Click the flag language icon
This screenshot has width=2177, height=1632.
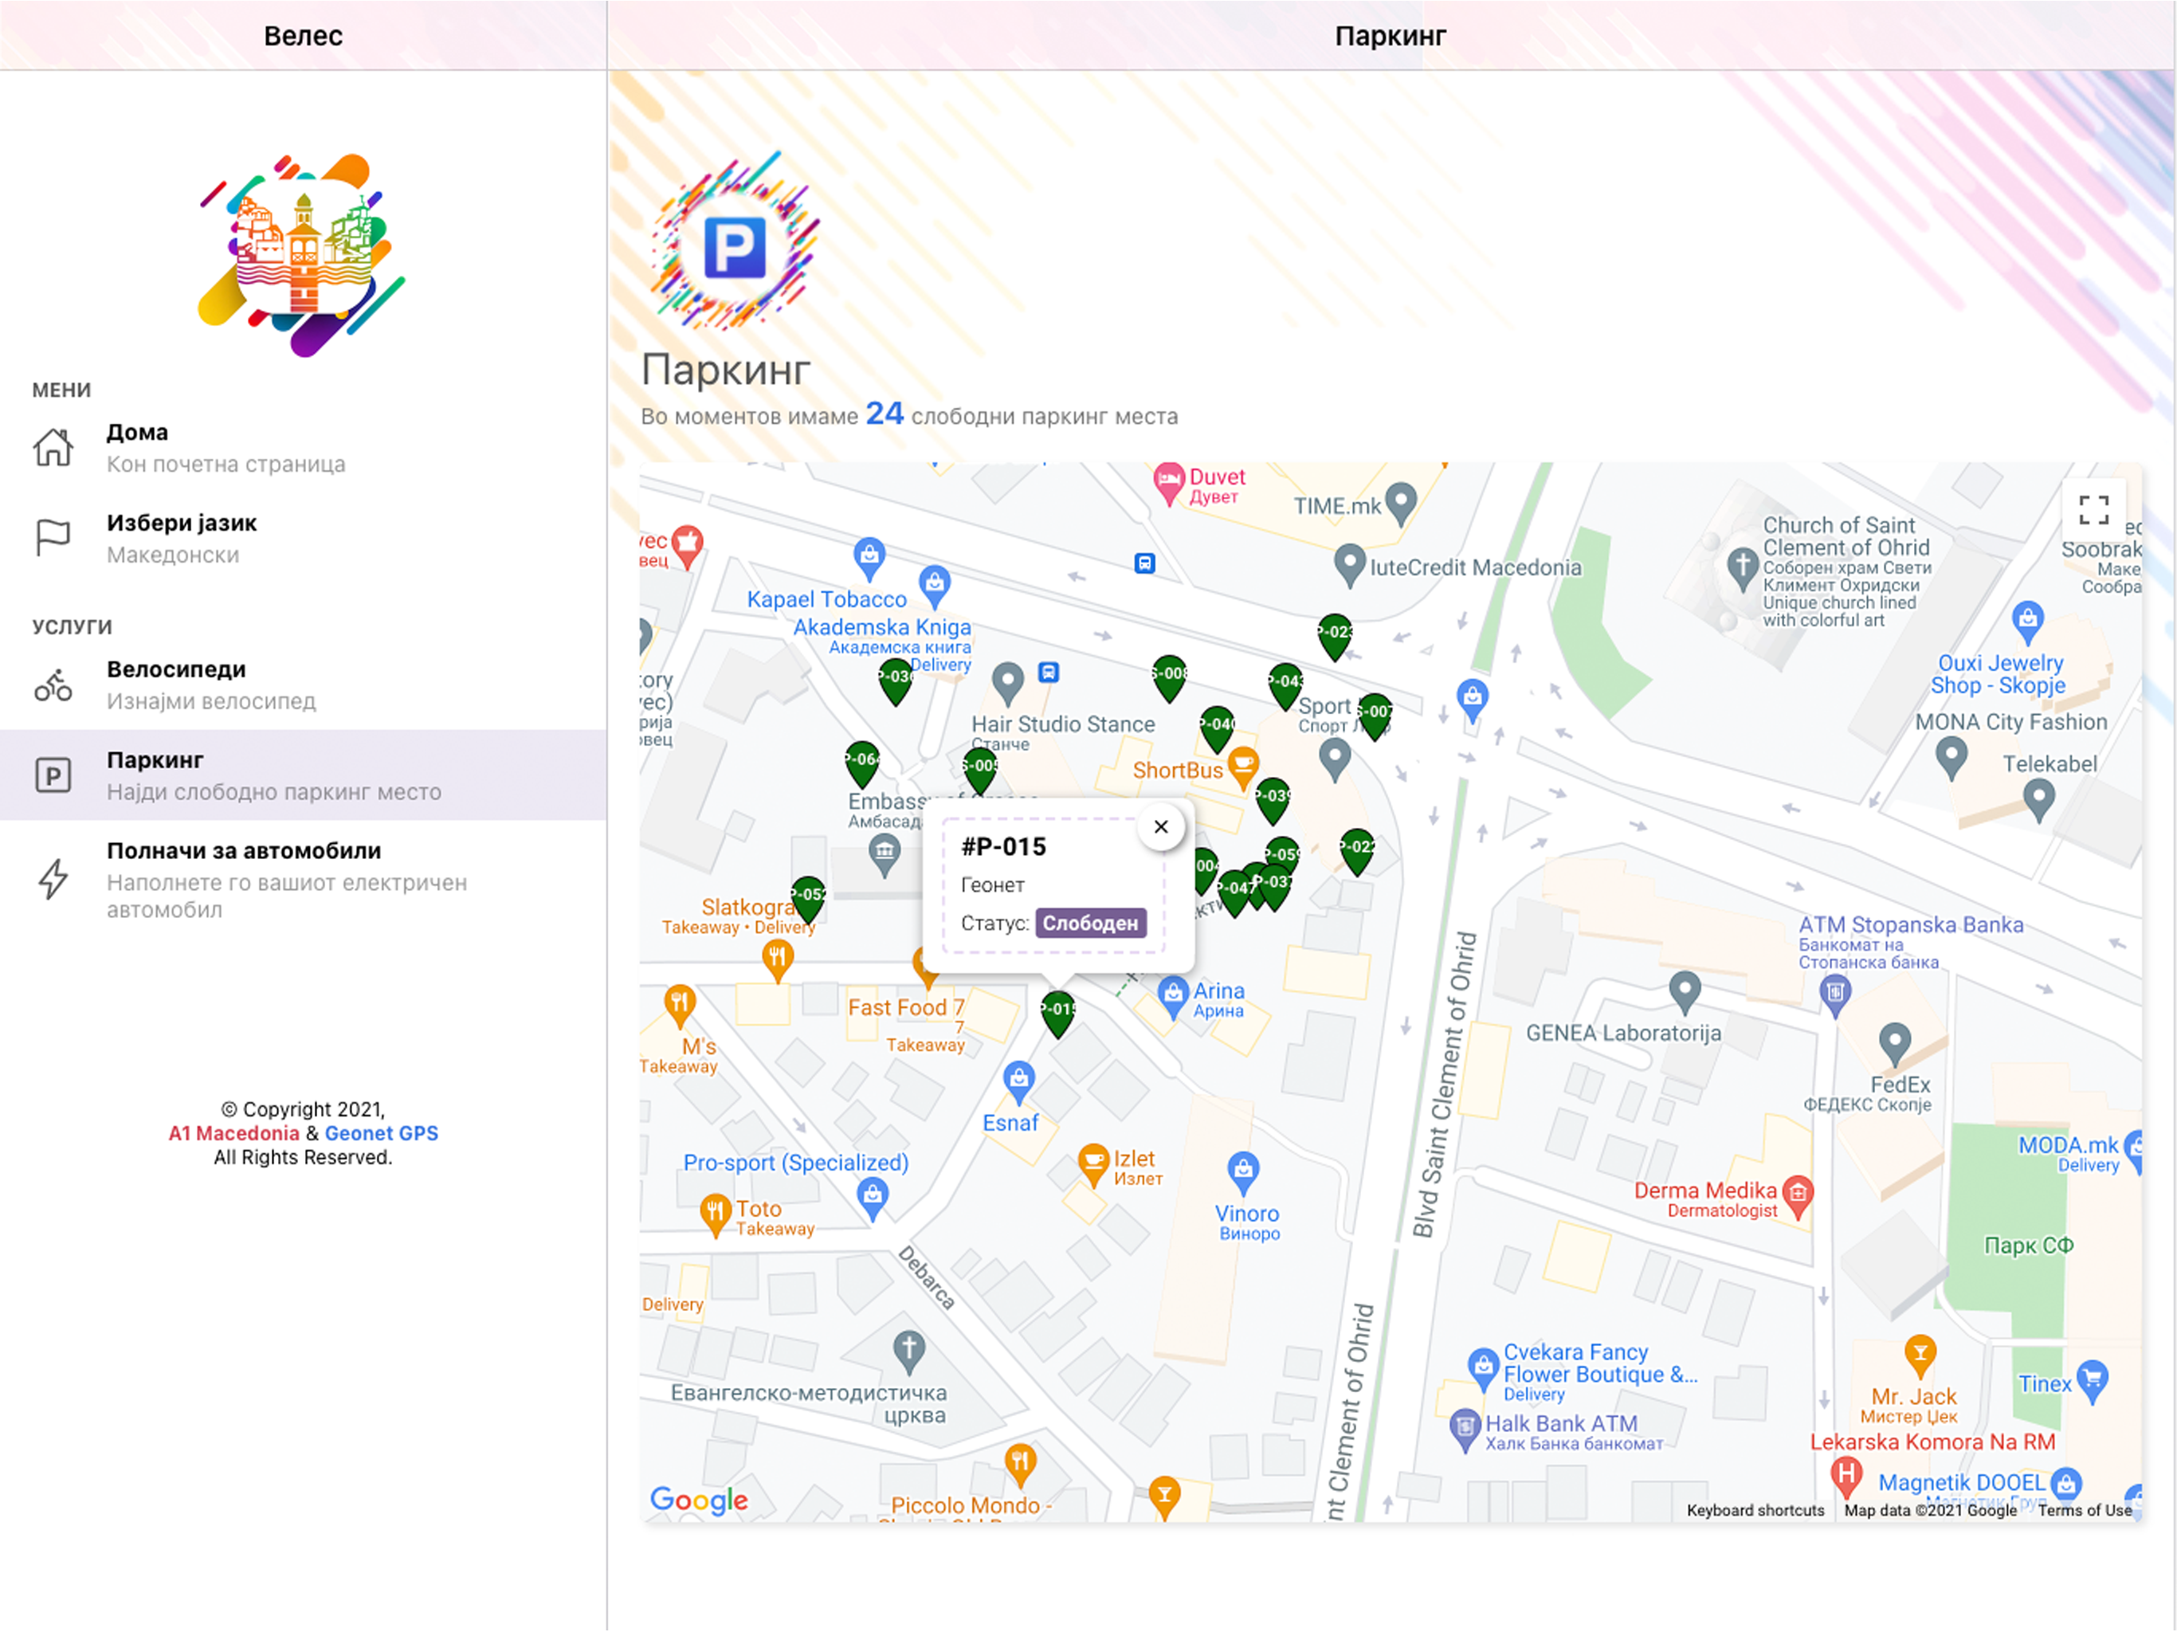click(x=53, y=539)
